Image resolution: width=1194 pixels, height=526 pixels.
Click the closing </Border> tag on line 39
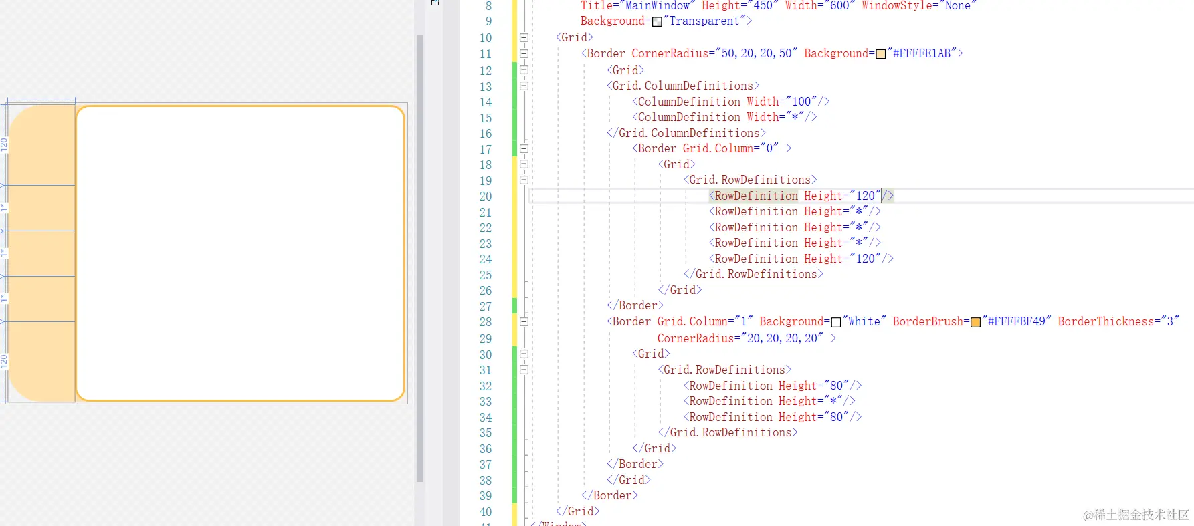609,495
